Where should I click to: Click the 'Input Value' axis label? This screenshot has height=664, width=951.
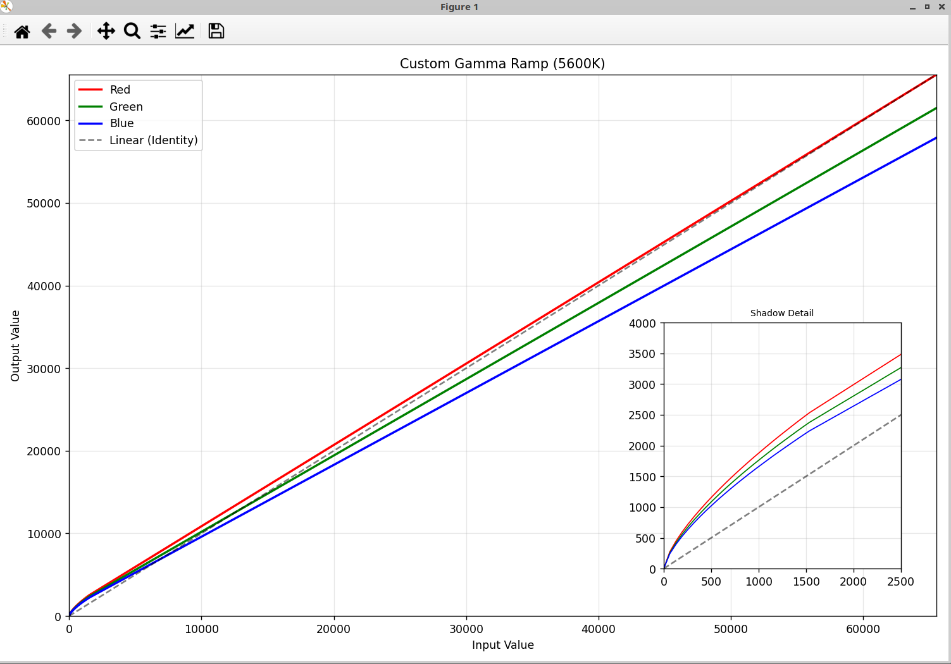[x=503, y=645]
